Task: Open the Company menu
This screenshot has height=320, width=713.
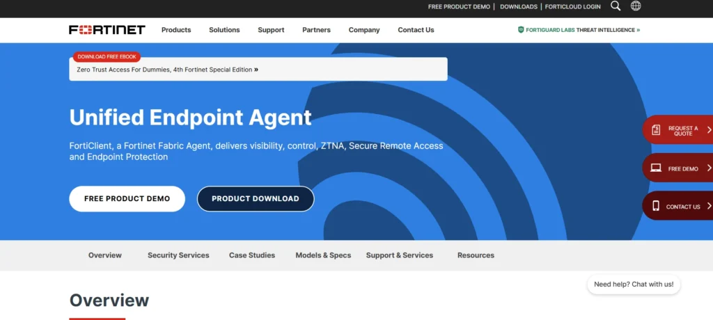Action: (x=364, y=30)
